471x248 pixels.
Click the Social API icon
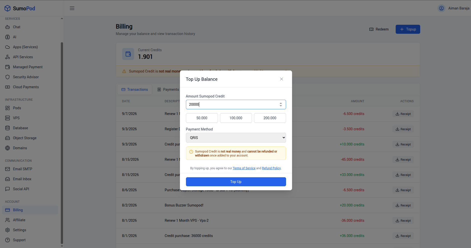click(x=8, y=189)
